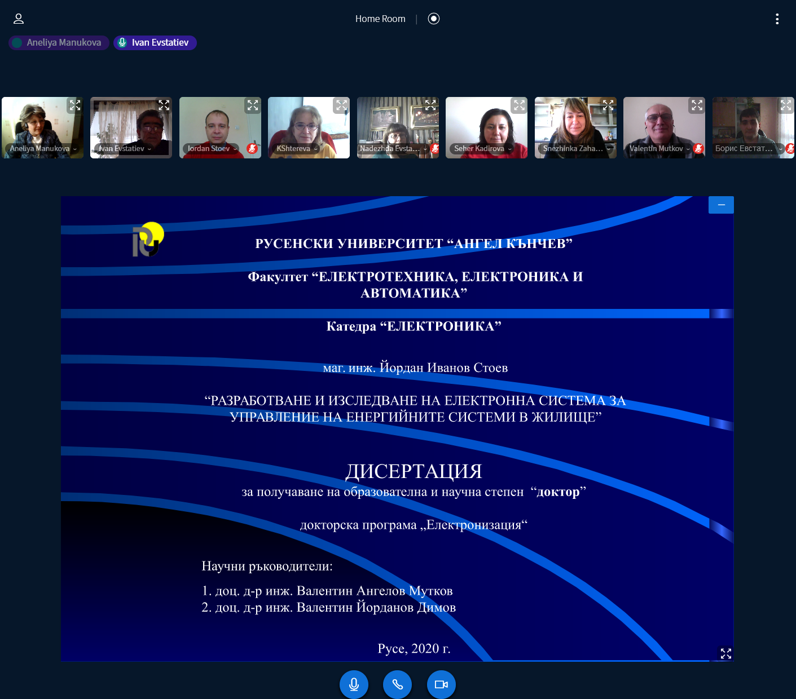Select the Ivan Evstatiev talking indicator
The height and width of the screenshot is (699, 796).
point(155,43)
